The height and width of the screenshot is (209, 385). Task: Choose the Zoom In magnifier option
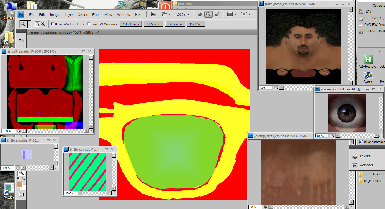[x=38, y=24]
